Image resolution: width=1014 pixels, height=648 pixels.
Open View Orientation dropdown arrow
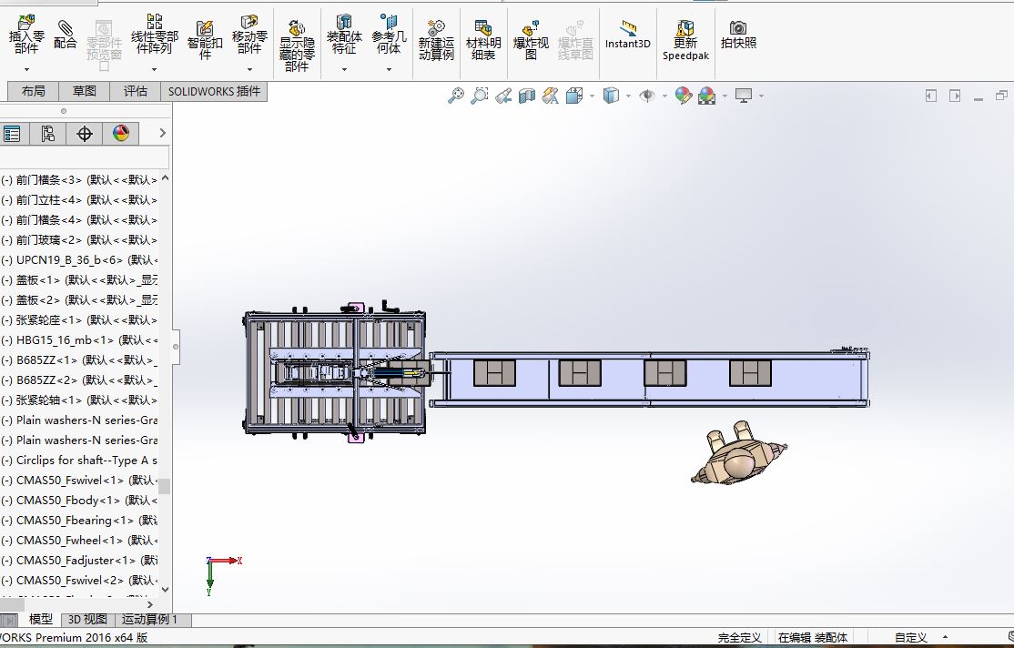(x=592, y=96)
